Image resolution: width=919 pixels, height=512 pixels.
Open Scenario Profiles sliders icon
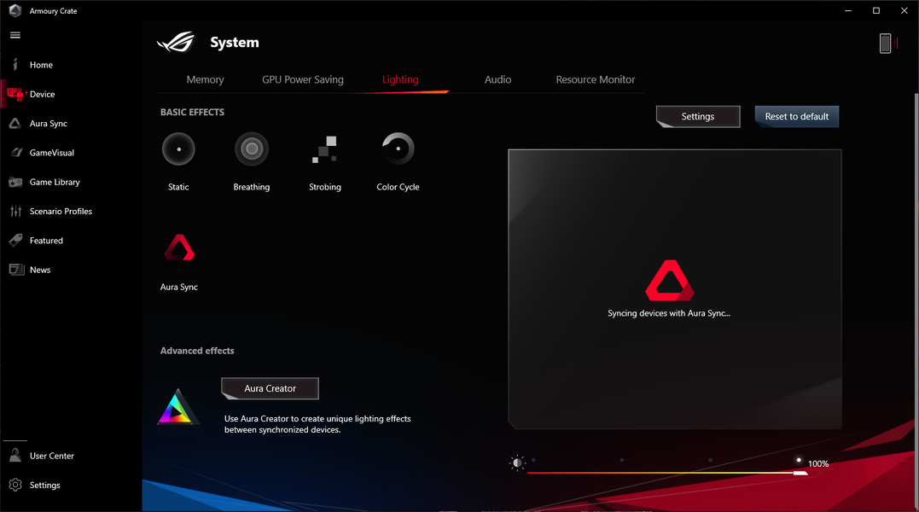16,211
